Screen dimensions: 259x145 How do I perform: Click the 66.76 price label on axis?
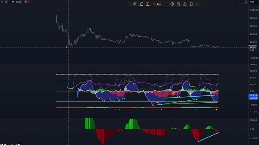click(x=253, y=47)
